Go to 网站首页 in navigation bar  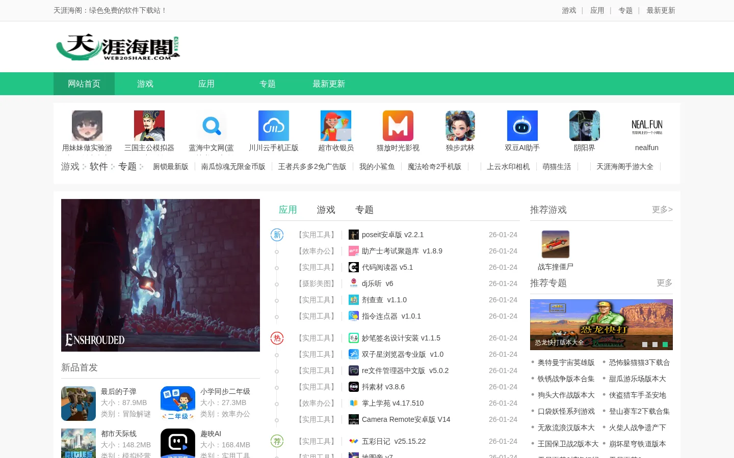point(84,84)
